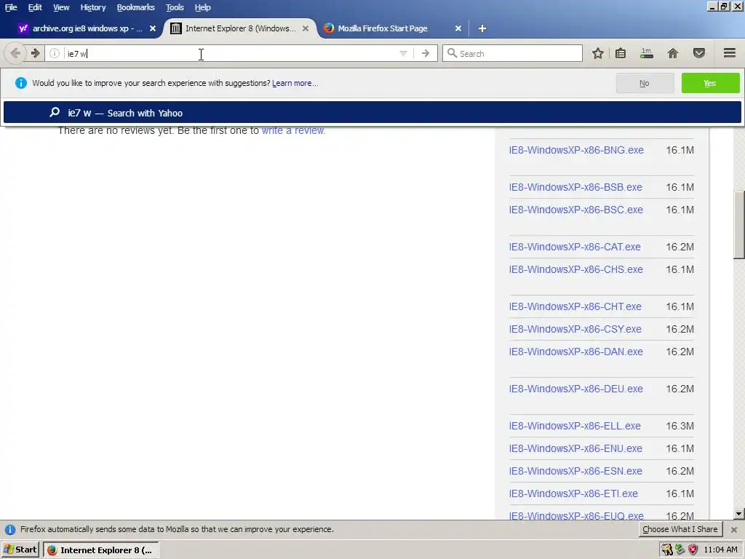
Task: Open a new tab with the plus button
Action: click(482, 28)
